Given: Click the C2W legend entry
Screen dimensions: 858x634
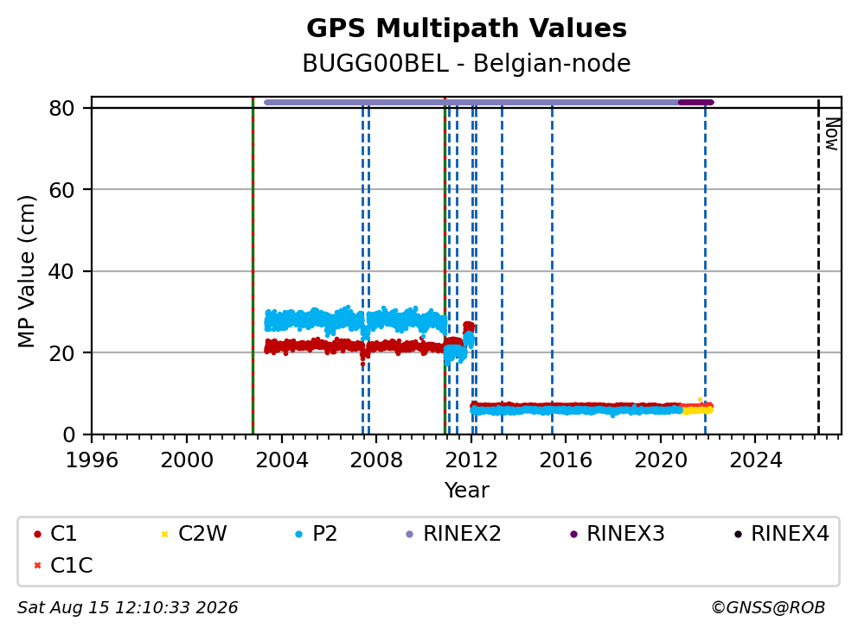Looking at the screenshot, I should point(194,534).
